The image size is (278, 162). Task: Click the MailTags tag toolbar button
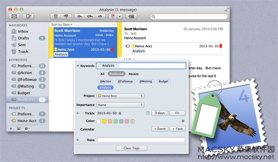(x=131, y=16)
